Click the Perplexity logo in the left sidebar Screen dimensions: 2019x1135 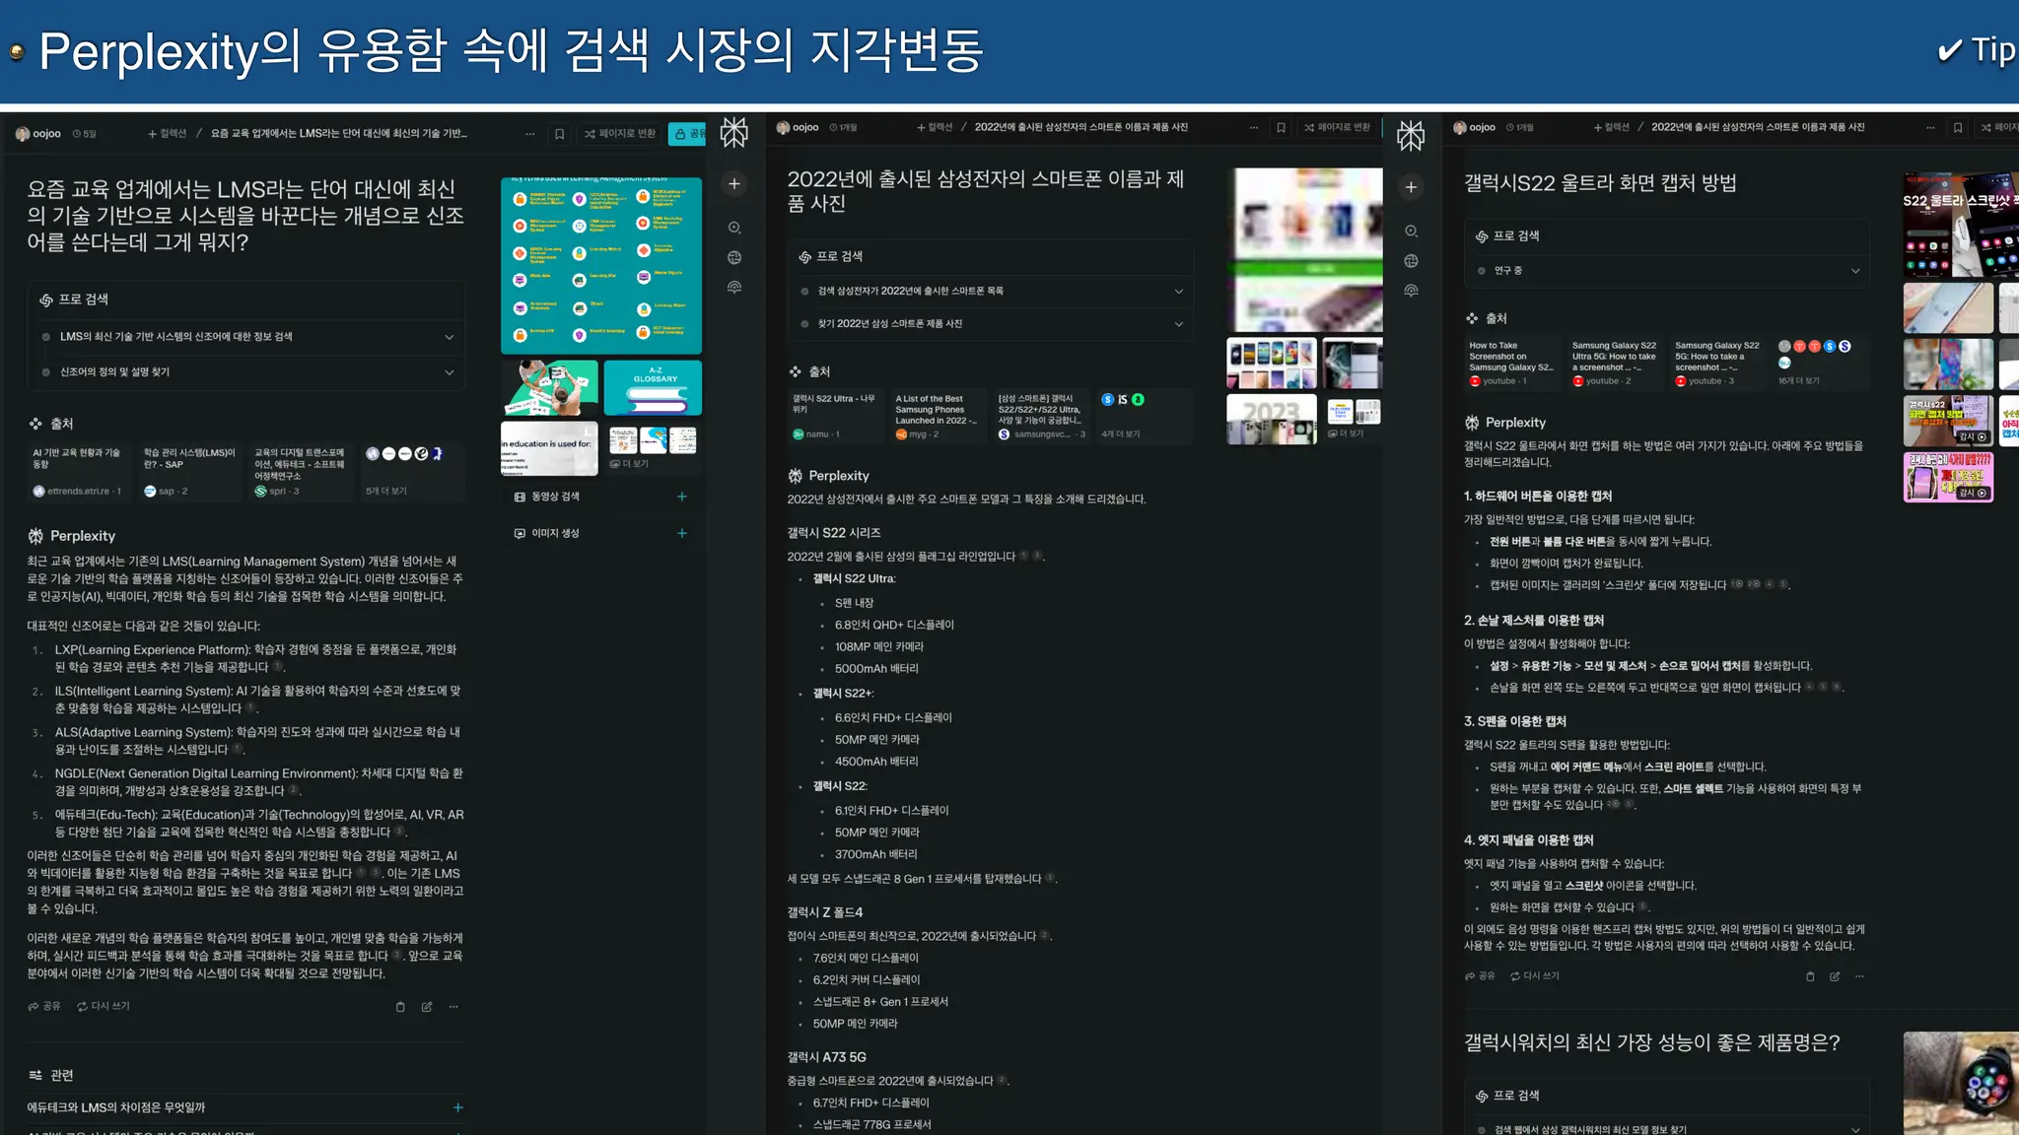coord(733,132)
